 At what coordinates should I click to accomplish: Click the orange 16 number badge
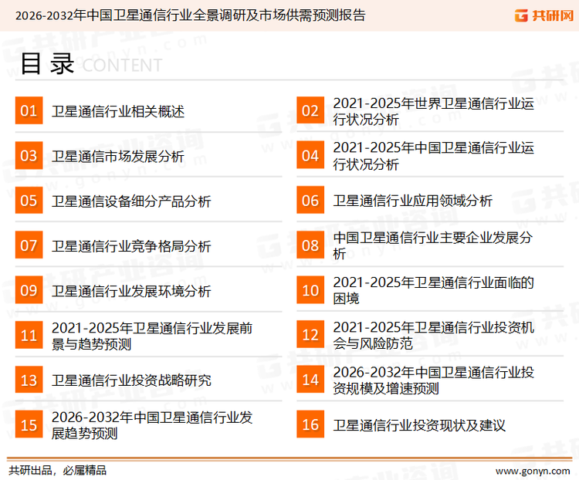[x=310, y=425]
